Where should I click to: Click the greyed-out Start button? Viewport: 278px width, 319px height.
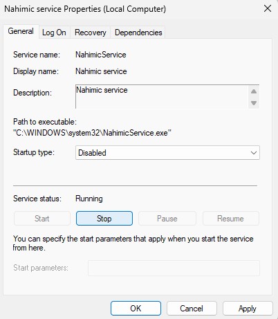click(42, 219)
